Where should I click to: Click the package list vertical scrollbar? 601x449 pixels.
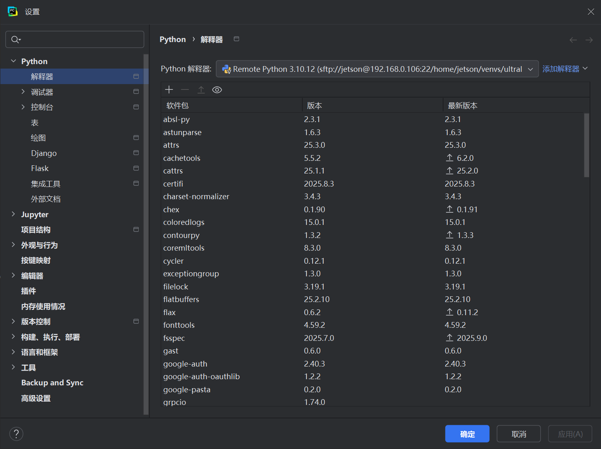[x=587, y=145]
